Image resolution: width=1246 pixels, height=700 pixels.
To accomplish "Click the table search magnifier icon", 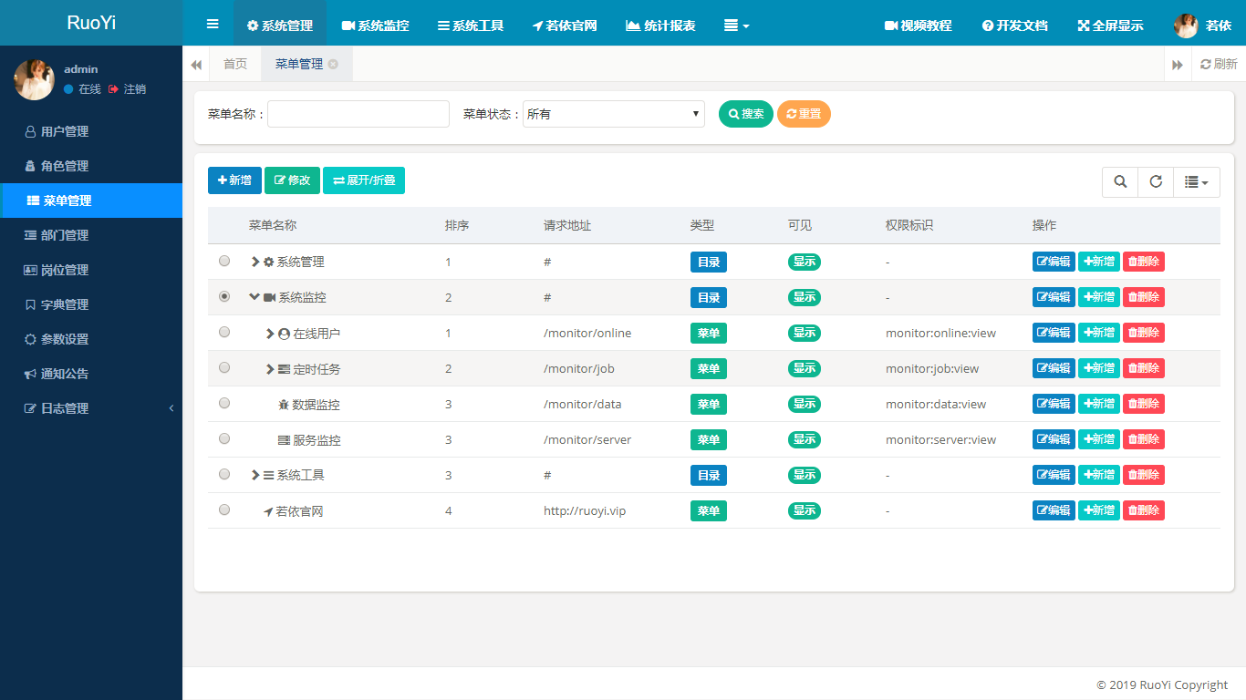I will (1120, 182).
